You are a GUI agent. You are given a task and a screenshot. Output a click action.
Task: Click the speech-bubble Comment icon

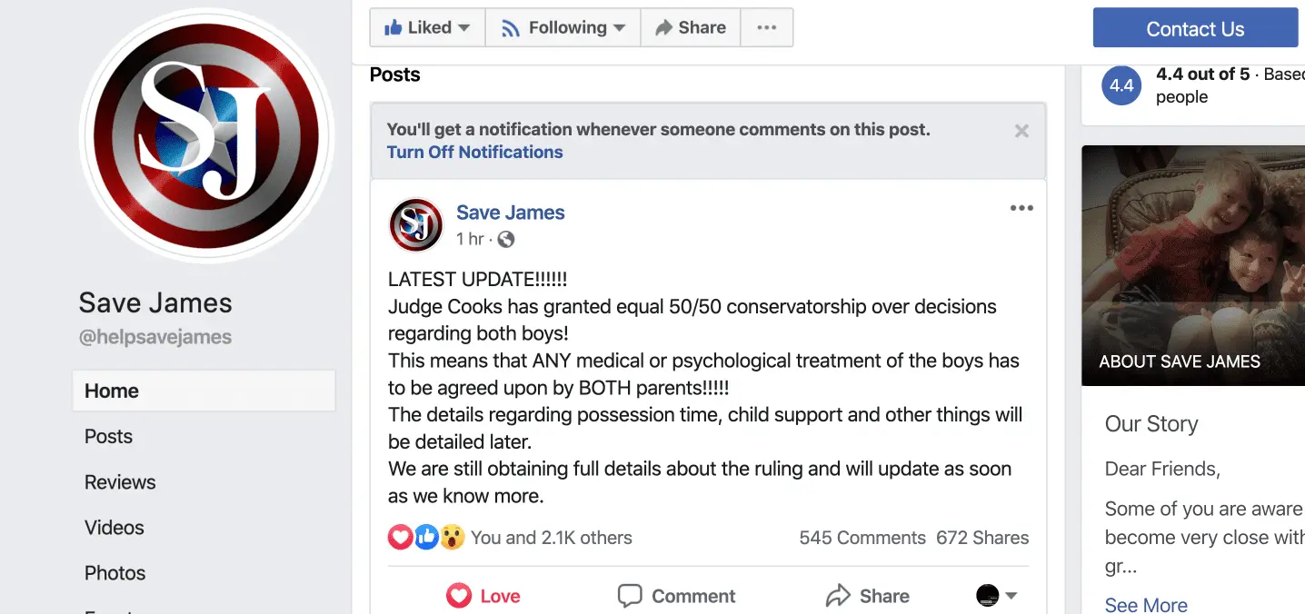(630, 596)
